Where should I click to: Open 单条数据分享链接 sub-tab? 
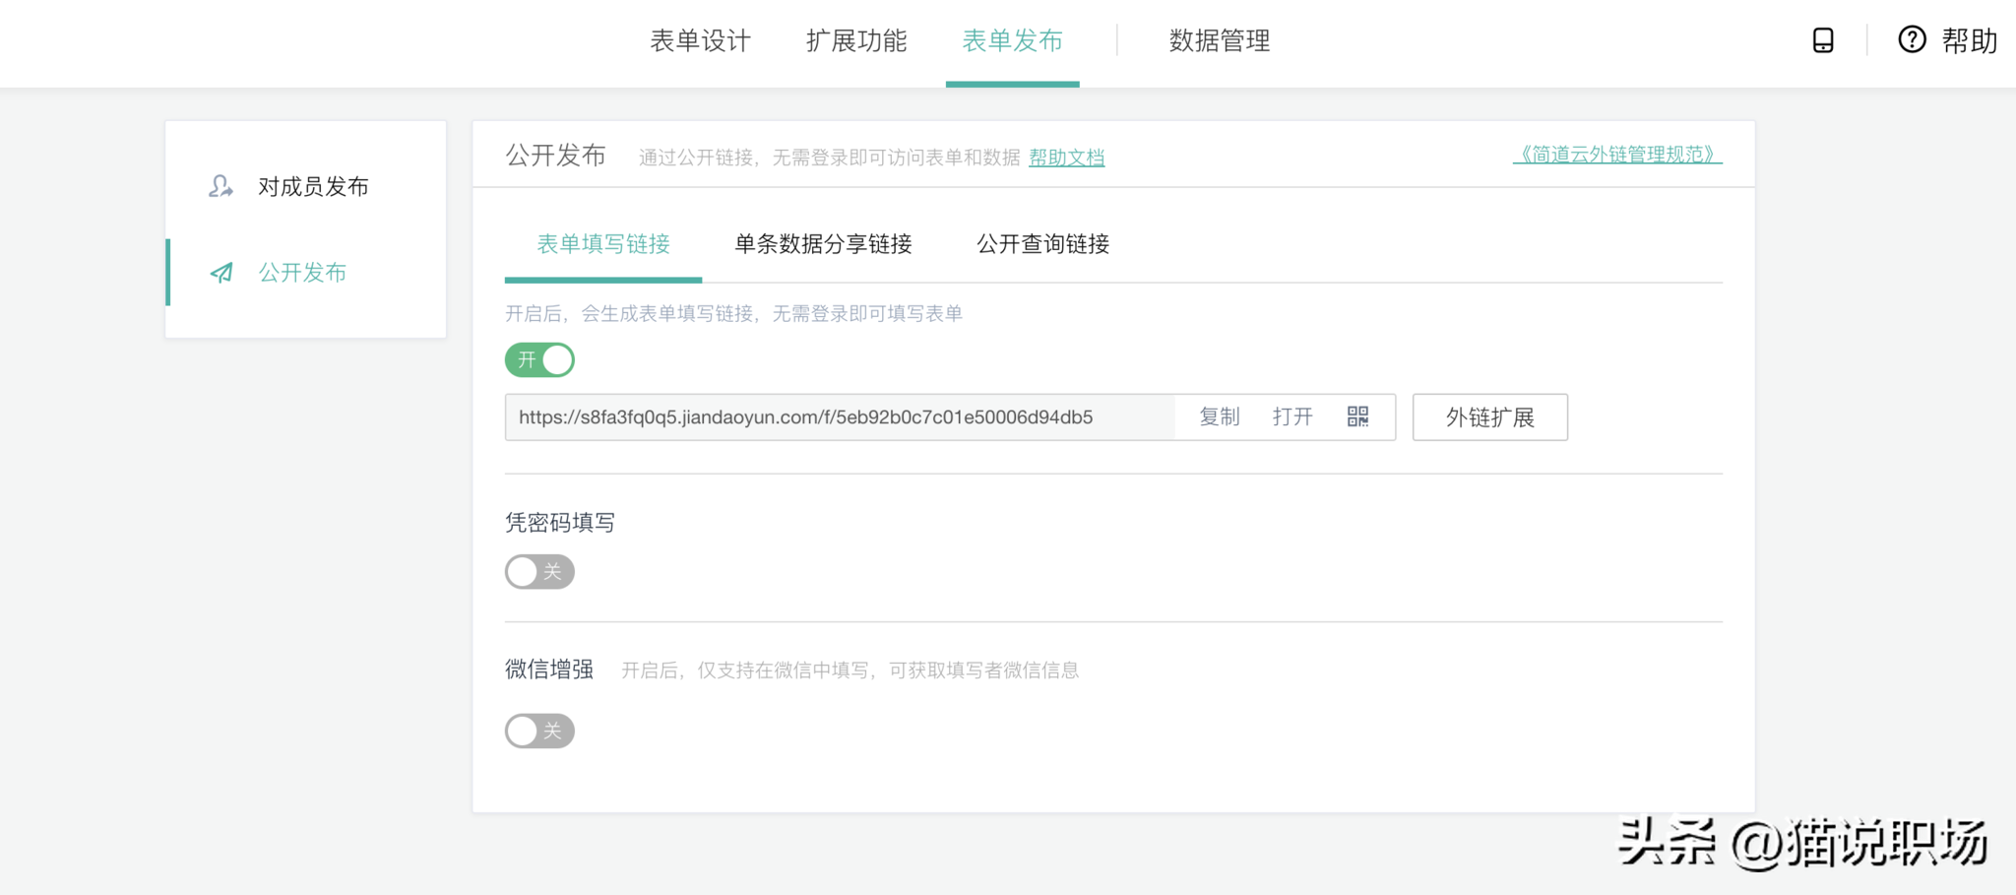tap(823, 244)
